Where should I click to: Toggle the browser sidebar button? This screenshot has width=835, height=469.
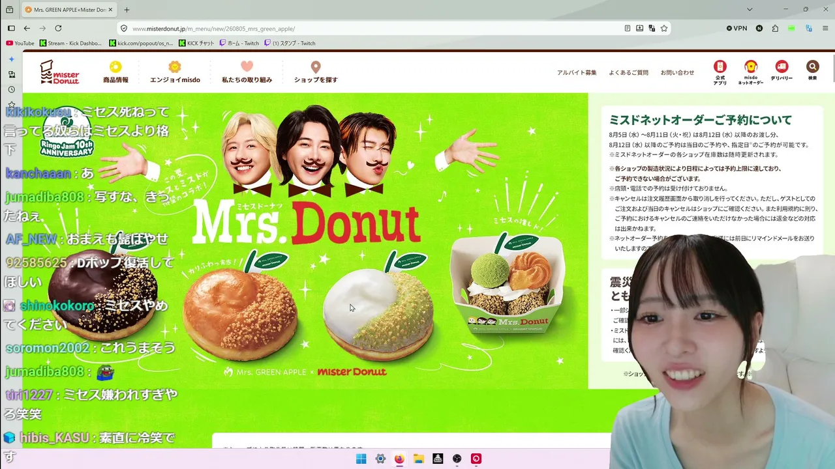(x=11, y=29)
